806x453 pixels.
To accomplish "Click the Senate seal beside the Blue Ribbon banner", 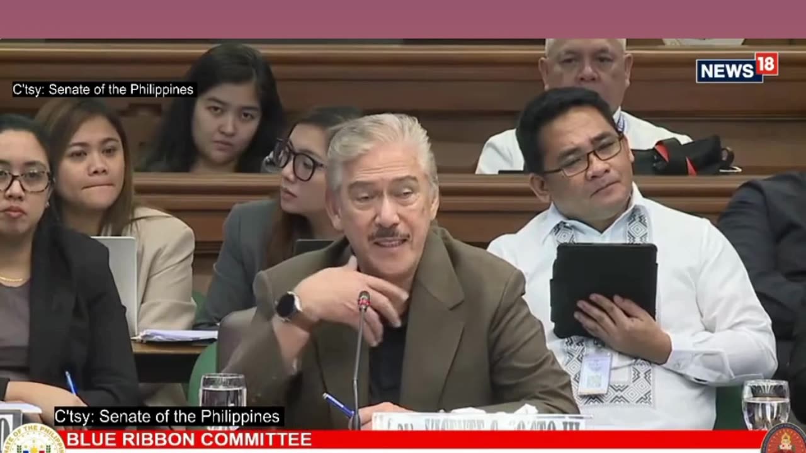I will [33, 439].
